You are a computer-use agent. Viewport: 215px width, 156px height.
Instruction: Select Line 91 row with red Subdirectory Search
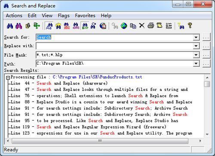99,108
